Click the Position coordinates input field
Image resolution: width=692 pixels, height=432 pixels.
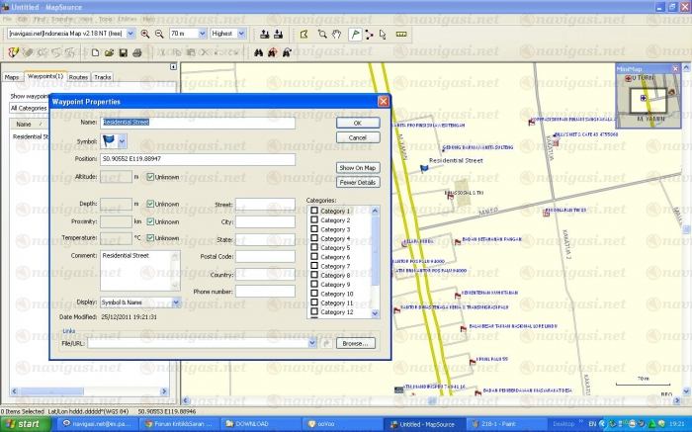[x=198, y=159]
